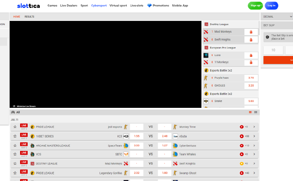Play live stream for SpaceTeam vs CyberGeniuss
293x181 pixels.
pyautogui.click(x=242, y=145)
